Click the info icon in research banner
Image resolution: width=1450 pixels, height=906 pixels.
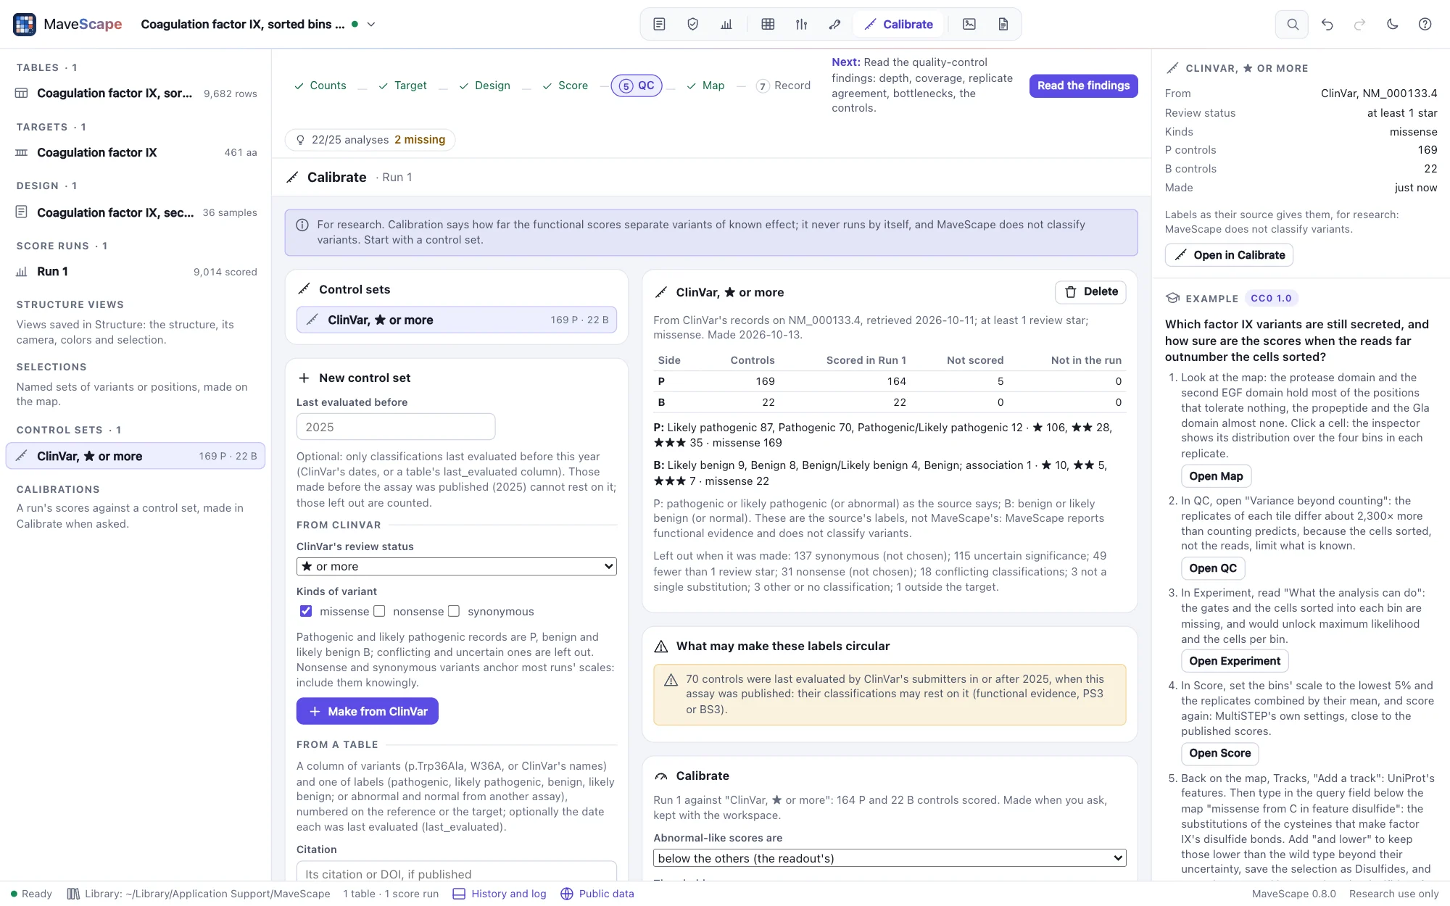coord(302,225)
